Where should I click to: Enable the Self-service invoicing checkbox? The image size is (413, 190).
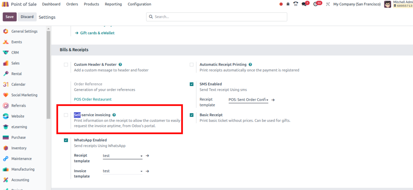point(66,115)
